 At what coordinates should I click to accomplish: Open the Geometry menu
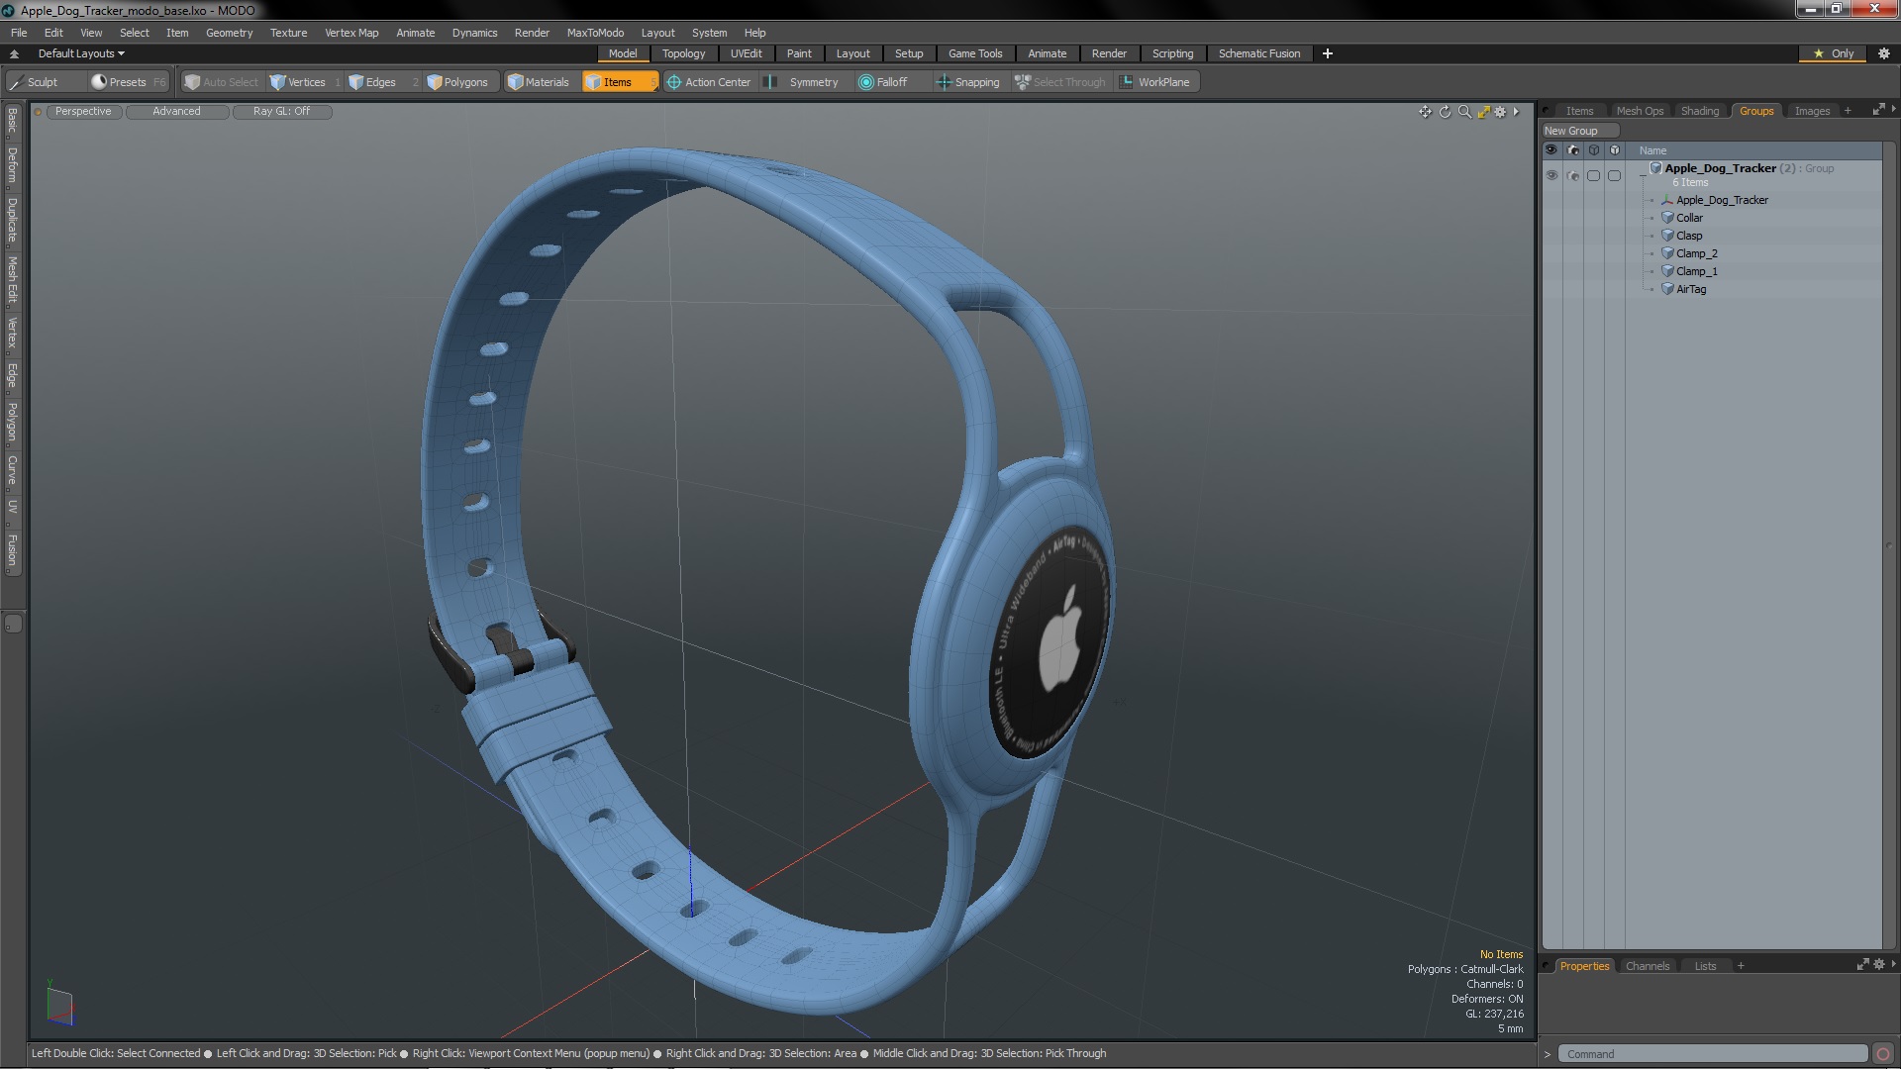[x=229, y=33]
